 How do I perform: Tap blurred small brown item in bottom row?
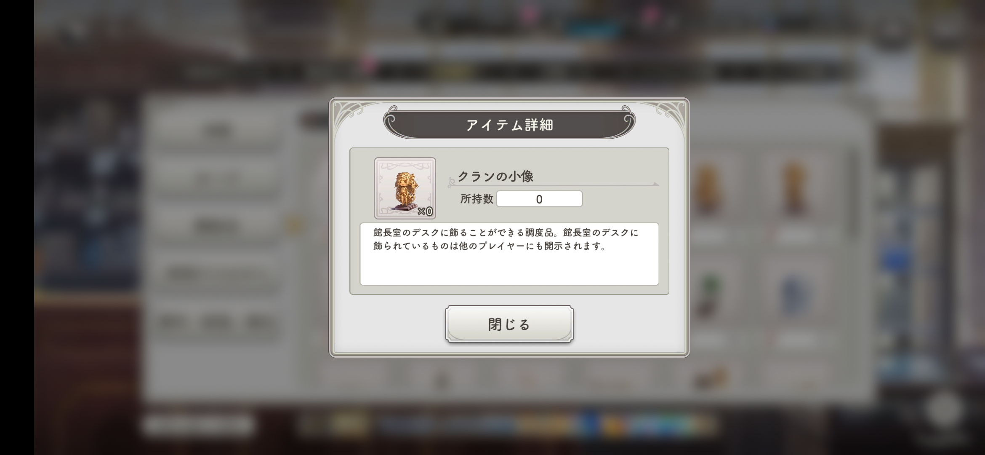point(711,377)
